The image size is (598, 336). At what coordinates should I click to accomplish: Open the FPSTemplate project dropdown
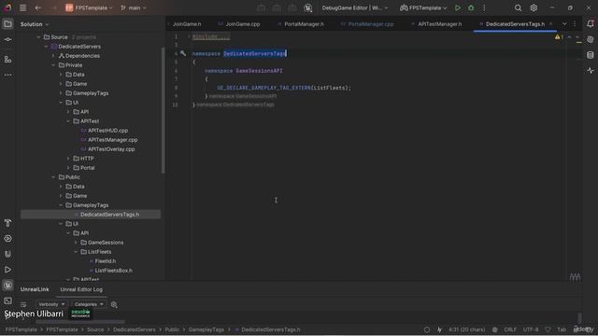(90, 7)
